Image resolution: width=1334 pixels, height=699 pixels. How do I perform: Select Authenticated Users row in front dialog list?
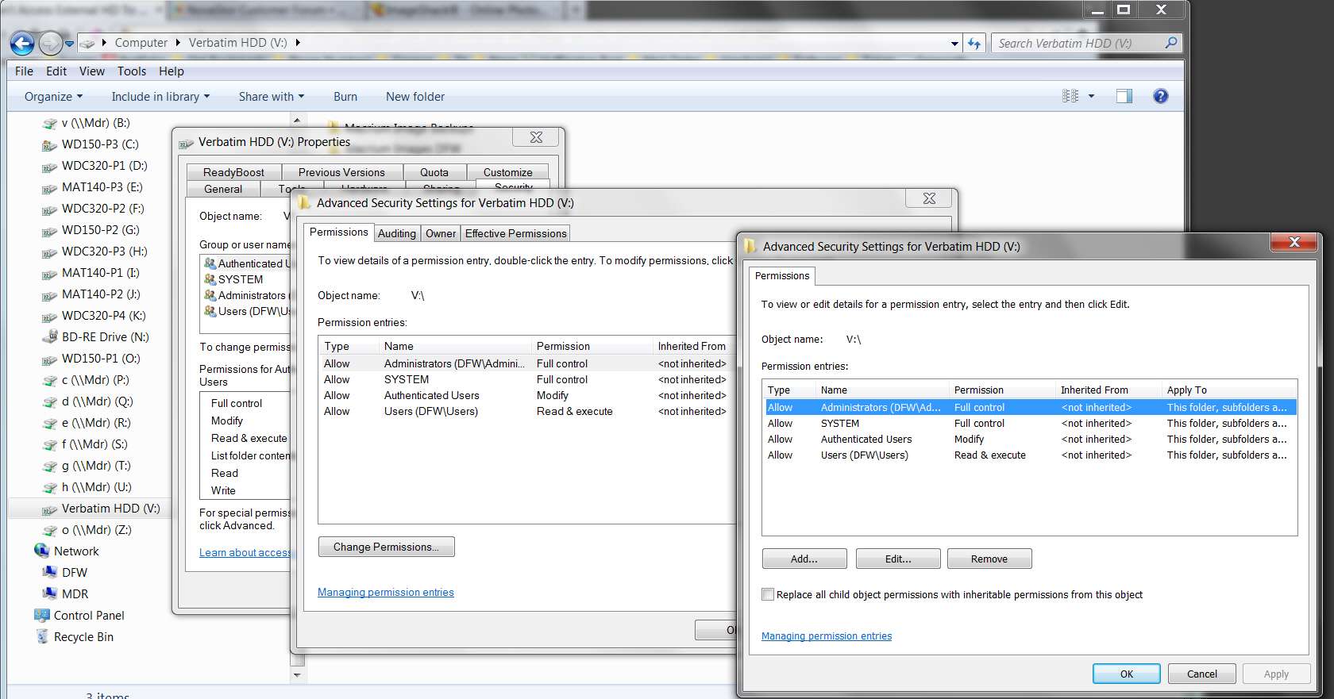pos(1030,439)
